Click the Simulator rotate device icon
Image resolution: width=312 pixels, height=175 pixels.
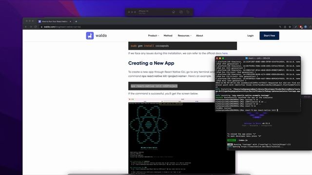tap(188, 12)
